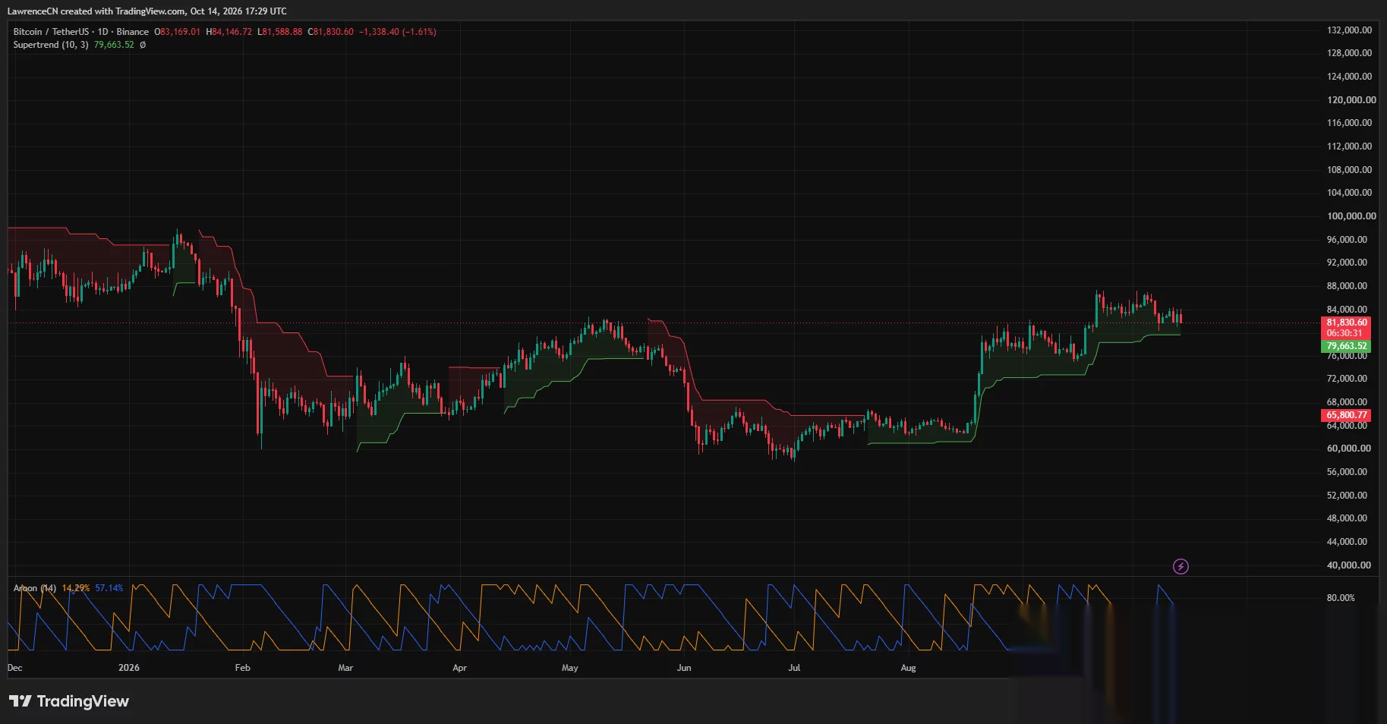Image resolution: width=1387 pixels, height=724 pixels.
Task: Click the 100,000.00 price scale label
Action: click(x=1351, y=216)
